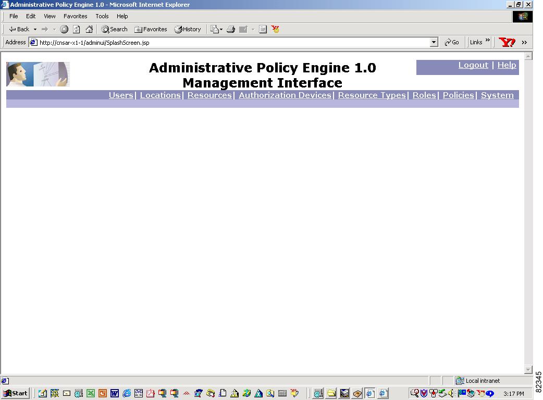Open the History toolbar button

click(x=188, y=29)
